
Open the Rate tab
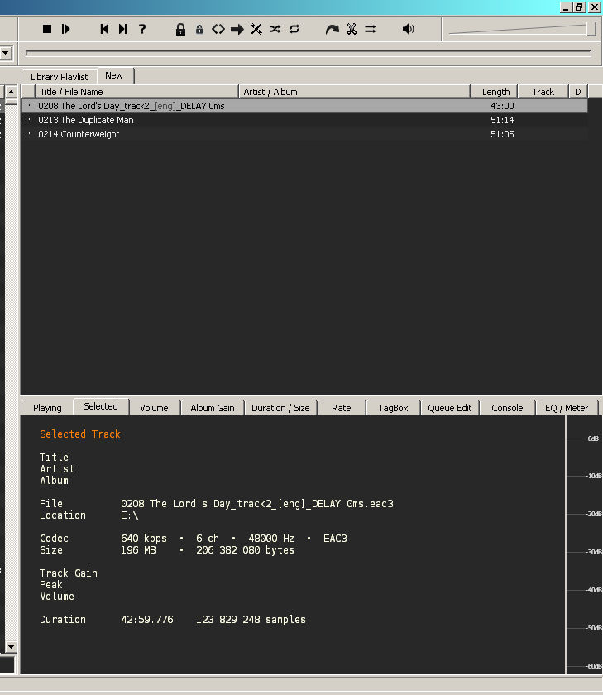[x=341, y=408]
